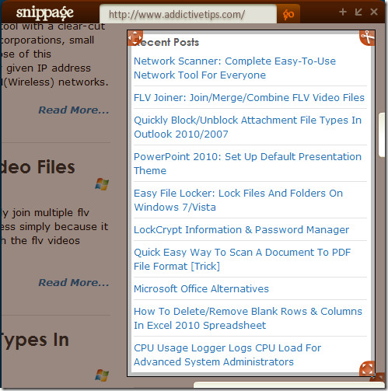Click the orange go button
The image size is (388, 391).
[288, 14]
